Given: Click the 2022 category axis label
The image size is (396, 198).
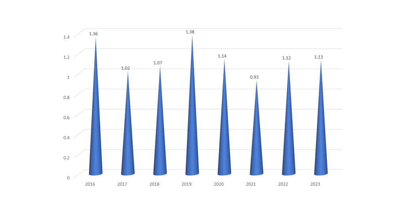Looking at the screenshot, I should [283, 184].
